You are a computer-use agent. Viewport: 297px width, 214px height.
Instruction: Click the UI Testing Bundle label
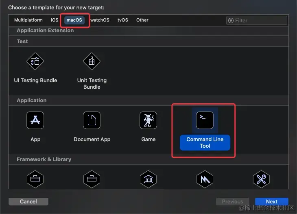(x=35, y=80)
